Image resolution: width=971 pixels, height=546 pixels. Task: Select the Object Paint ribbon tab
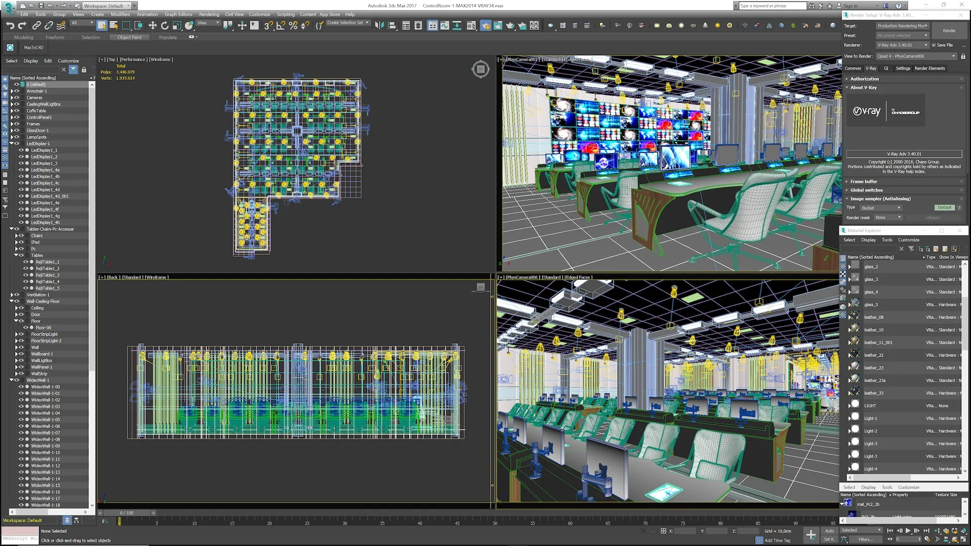[129, 37]
